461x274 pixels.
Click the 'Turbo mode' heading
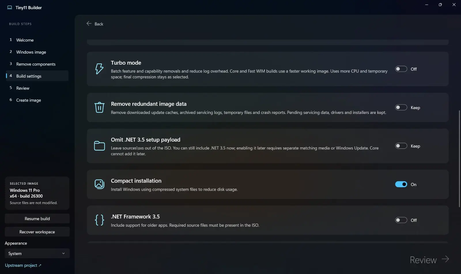point(126,63)
